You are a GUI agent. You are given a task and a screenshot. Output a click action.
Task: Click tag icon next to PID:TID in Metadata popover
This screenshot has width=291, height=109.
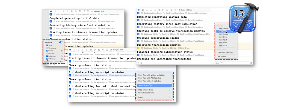pos(62,53)
